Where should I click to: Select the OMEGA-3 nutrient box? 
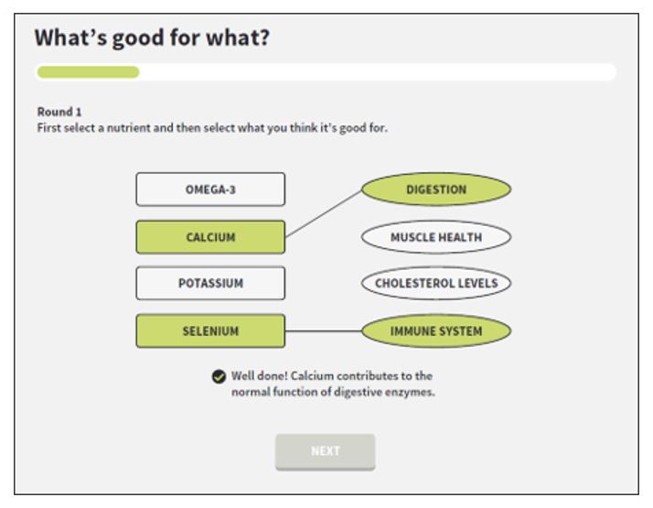[210, 189]
